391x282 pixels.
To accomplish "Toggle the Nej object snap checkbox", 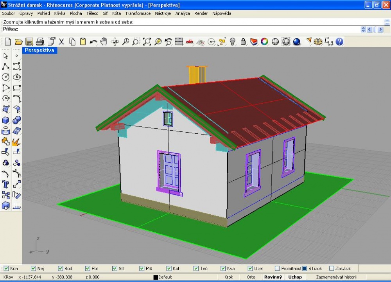I will (x=33, y=269).
